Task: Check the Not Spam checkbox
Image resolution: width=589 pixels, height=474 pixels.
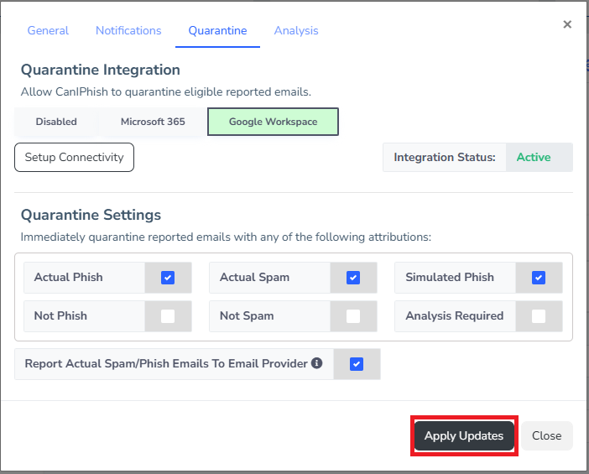Action: (x=353, y=316)
